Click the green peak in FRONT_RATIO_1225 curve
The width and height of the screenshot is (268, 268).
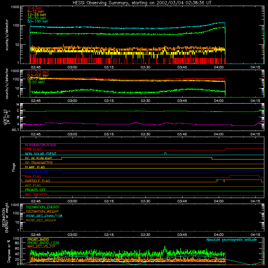[165, 247]
